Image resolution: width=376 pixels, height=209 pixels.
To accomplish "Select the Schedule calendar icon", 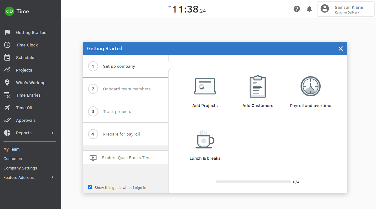I will pos(25,57).
